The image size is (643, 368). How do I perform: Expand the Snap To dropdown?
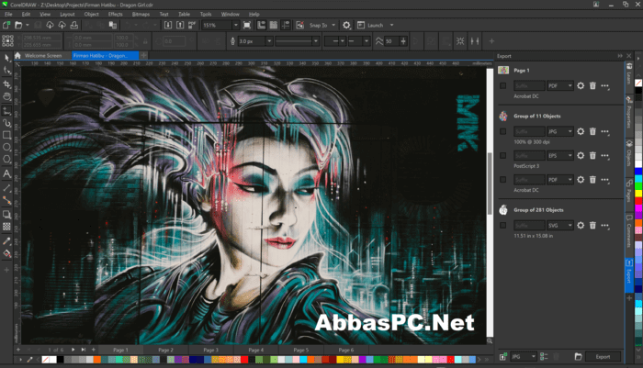pos(333,25)
